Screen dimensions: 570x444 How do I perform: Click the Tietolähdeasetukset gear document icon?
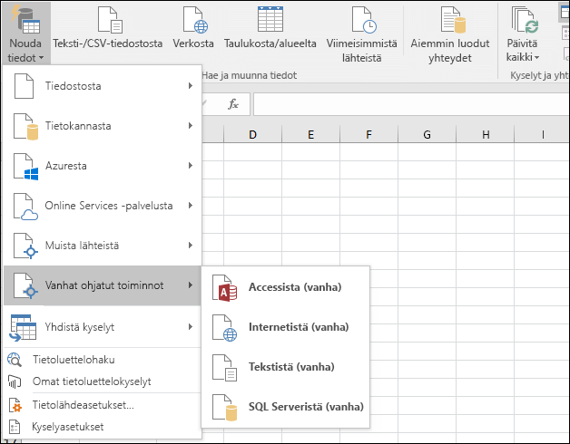[x=15, y=405]
